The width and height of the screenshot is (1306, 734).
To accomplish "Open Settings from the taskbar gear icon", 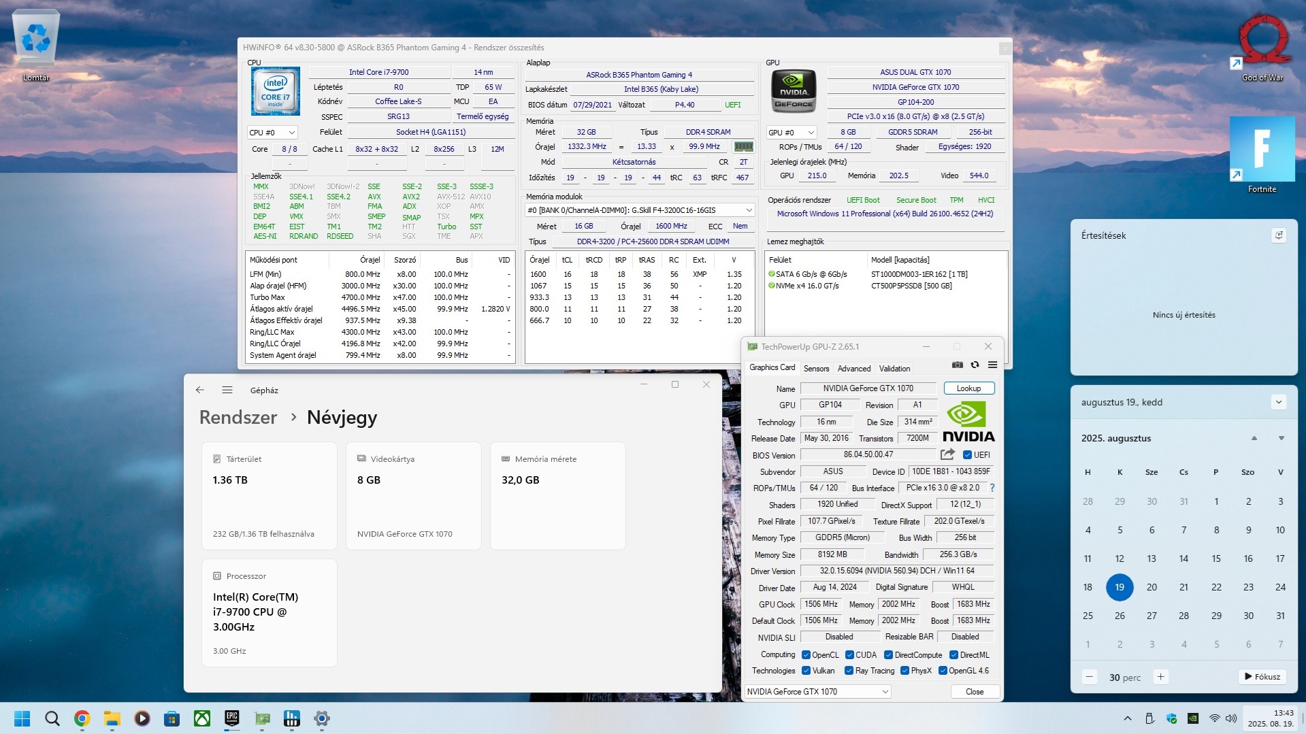I will tap(322, 718).
